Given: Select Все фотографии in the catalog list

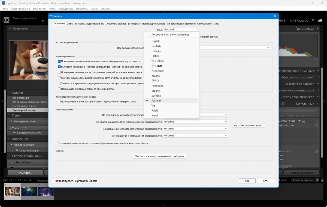Looking at the screenshot, I should (x=21, y=98).
